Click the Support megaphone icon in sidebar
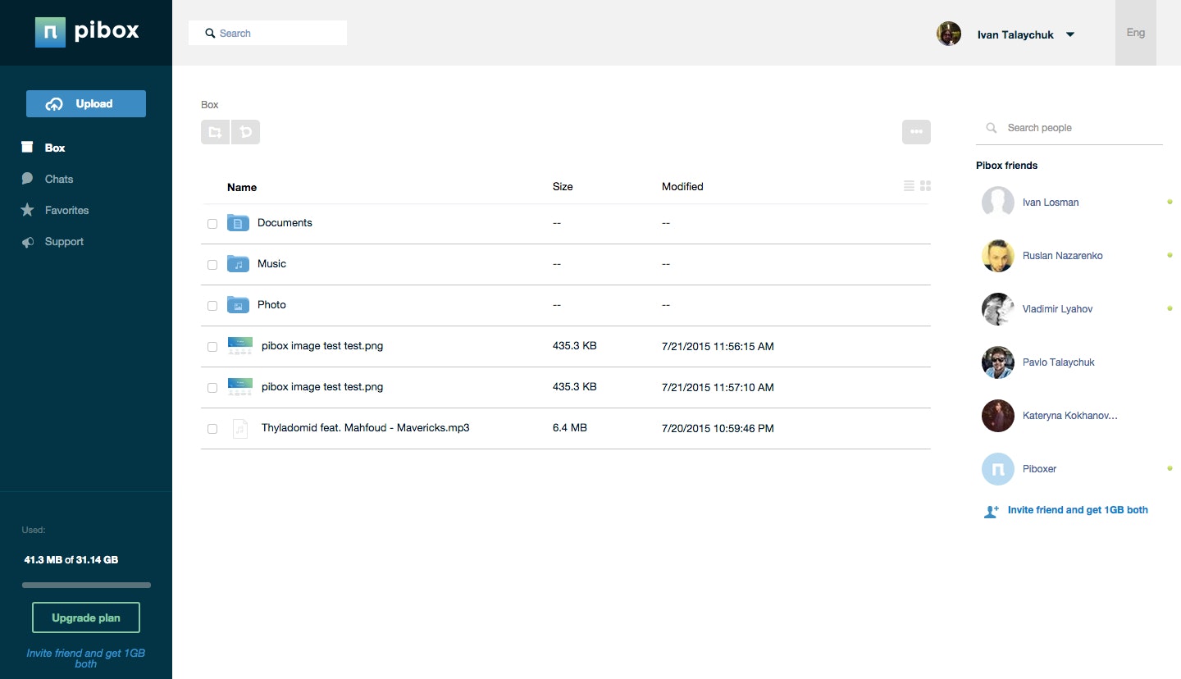This screenshot has height=679, width=1181. [x=27, y=242]
